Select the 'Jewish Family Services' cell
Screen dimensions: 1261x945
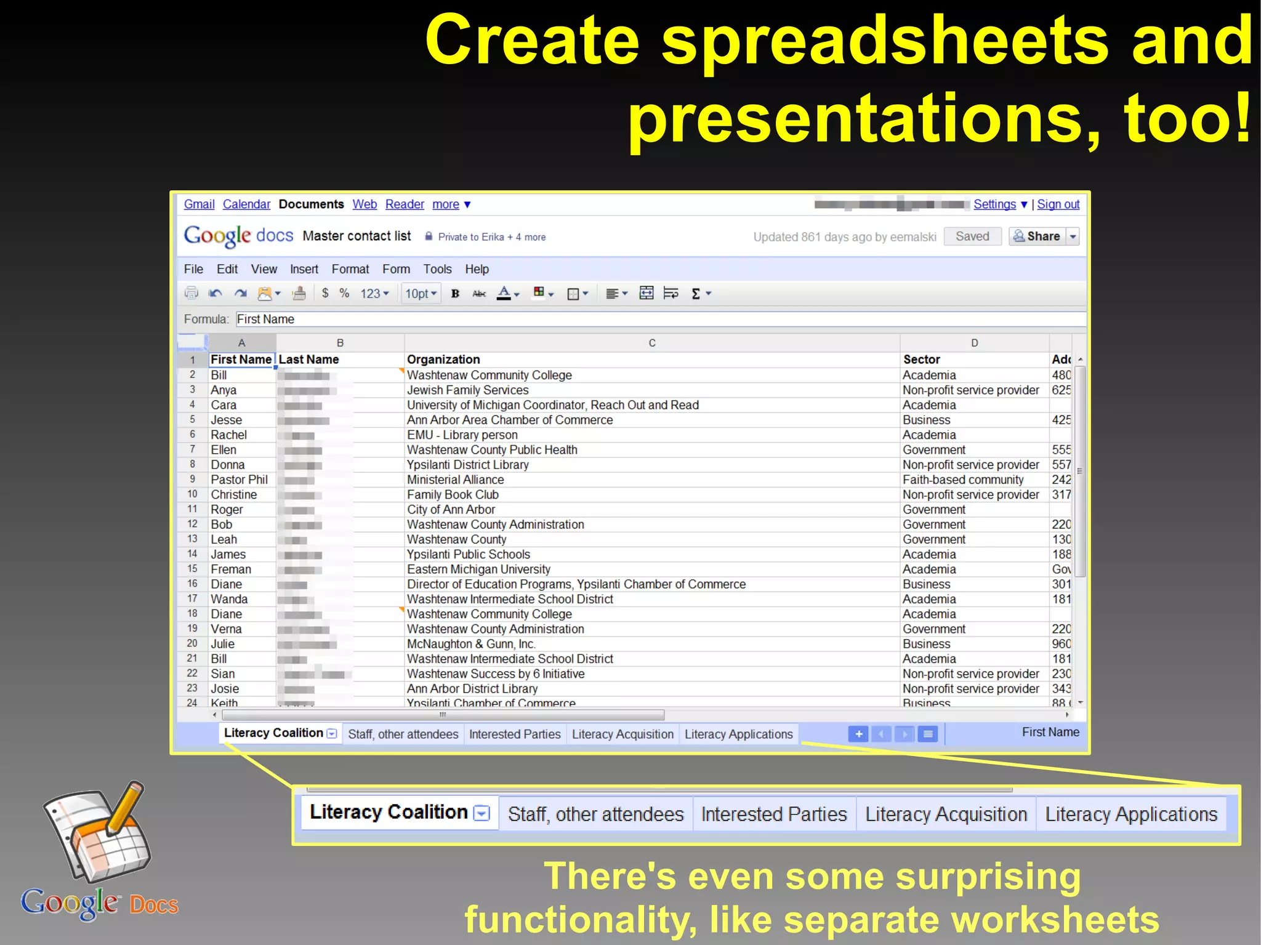pos(652,390)
